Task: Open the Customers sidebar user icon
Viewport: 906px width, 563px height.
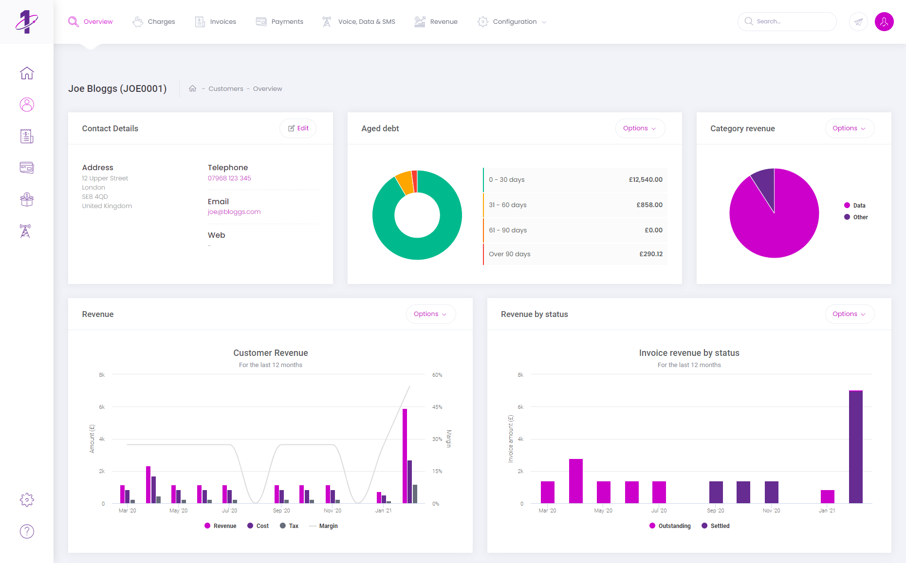Action: [27, 105]
